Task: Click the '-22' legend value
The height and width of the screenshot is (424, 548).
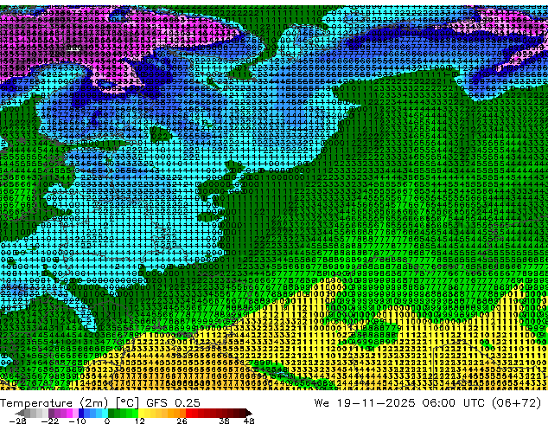Action: (x=50, y=421)
